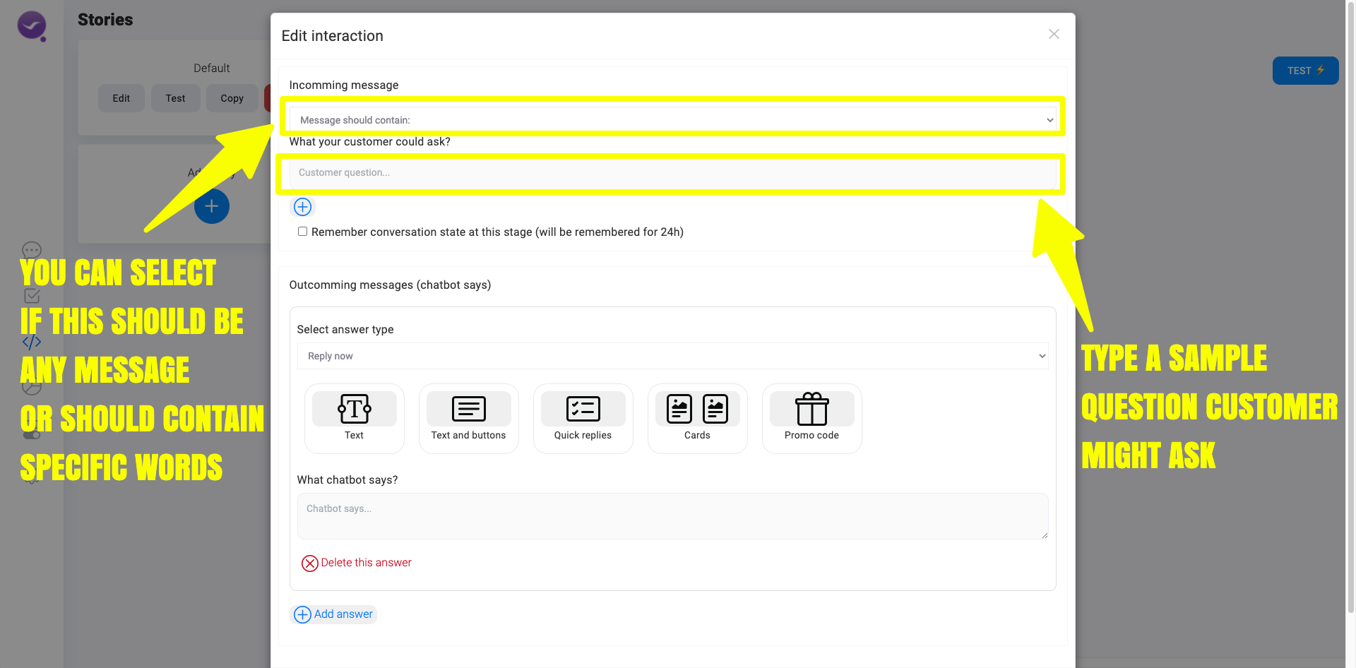Click the blue add story plus button
This screenshot has height=668, width=1356.
pyautogui.click(x=212, y=206)
